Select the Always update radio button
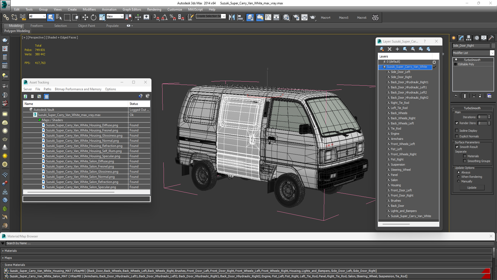Image resolution: width=497 pixels, height=280 pixels. click(458, 172)
